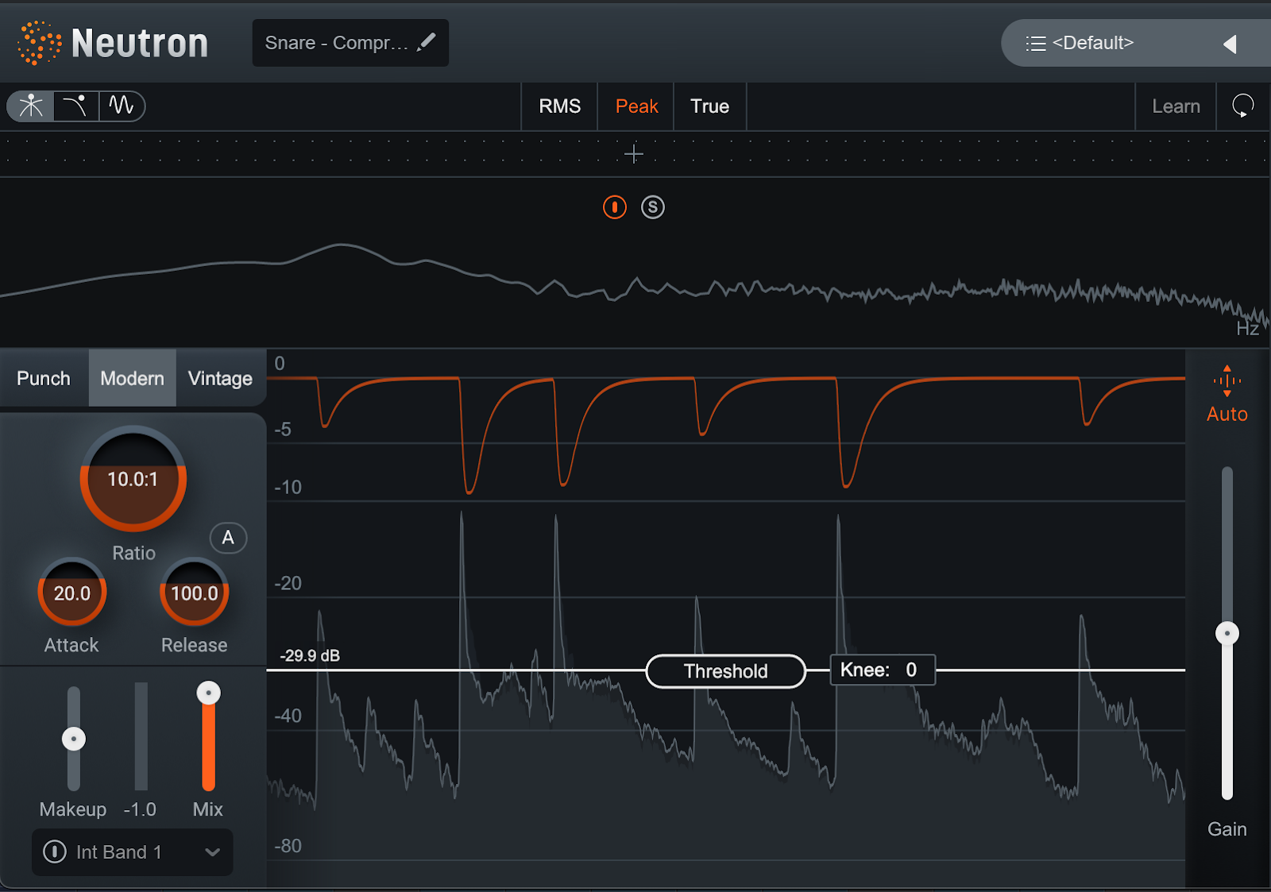
Task: Click the Neutron logo icon
Action: (x=39, y=43)
